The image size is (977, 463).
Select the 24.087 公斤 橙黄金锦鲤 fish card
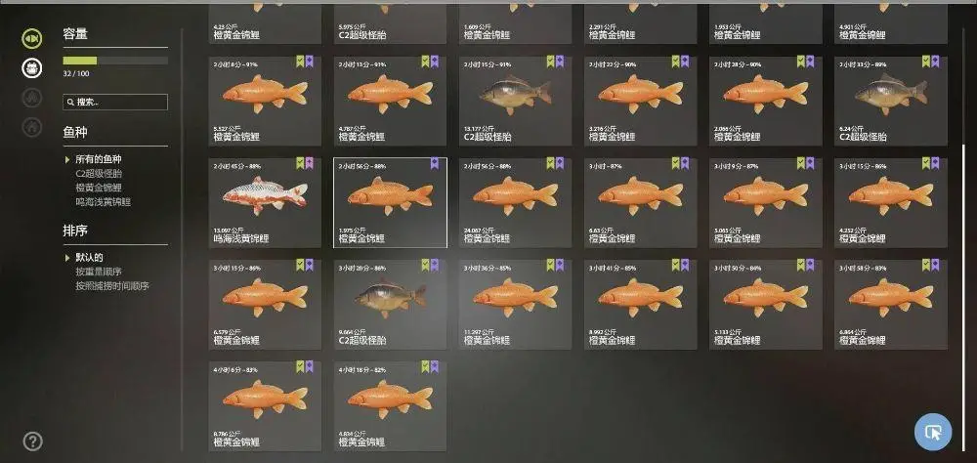[x=515, y=202]
